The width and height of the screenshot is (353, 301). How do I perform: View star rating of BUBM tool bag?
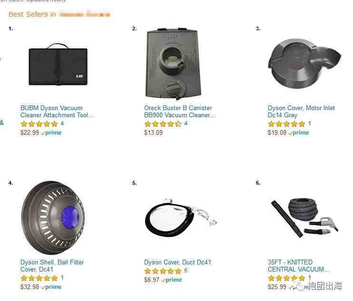coord(39,124)
